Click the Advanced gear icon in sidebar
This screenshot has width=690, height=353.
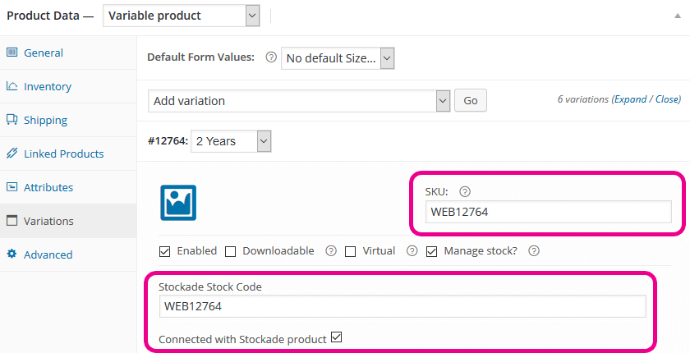coord(11,254)
